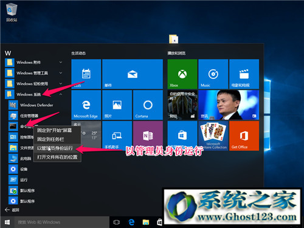Click the 搜索 Web 和 Windows search box
This screenshot has height=228, width=304.
(62, 223)
